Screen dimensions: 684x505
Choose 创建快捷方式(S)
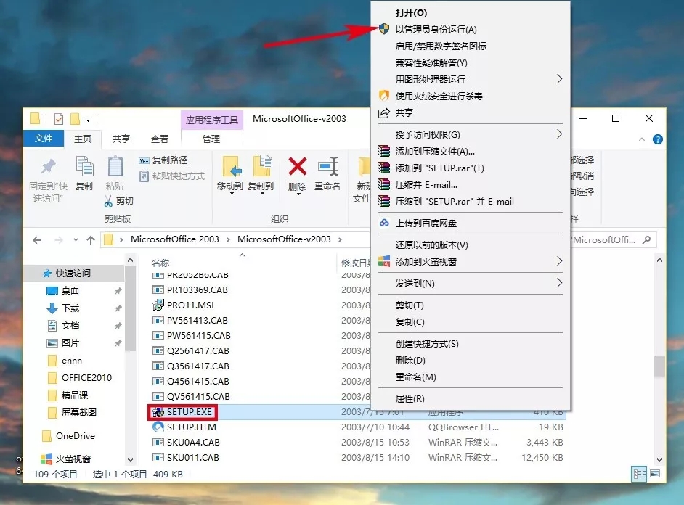pyautogui.click(x=427, y=343)
